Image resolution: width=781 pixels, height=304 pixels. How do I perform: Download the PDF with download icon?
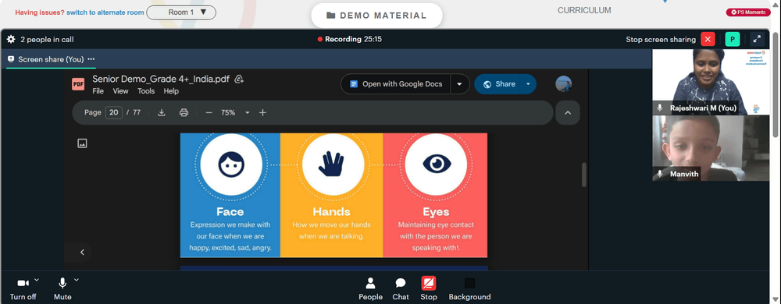[162, 113]
